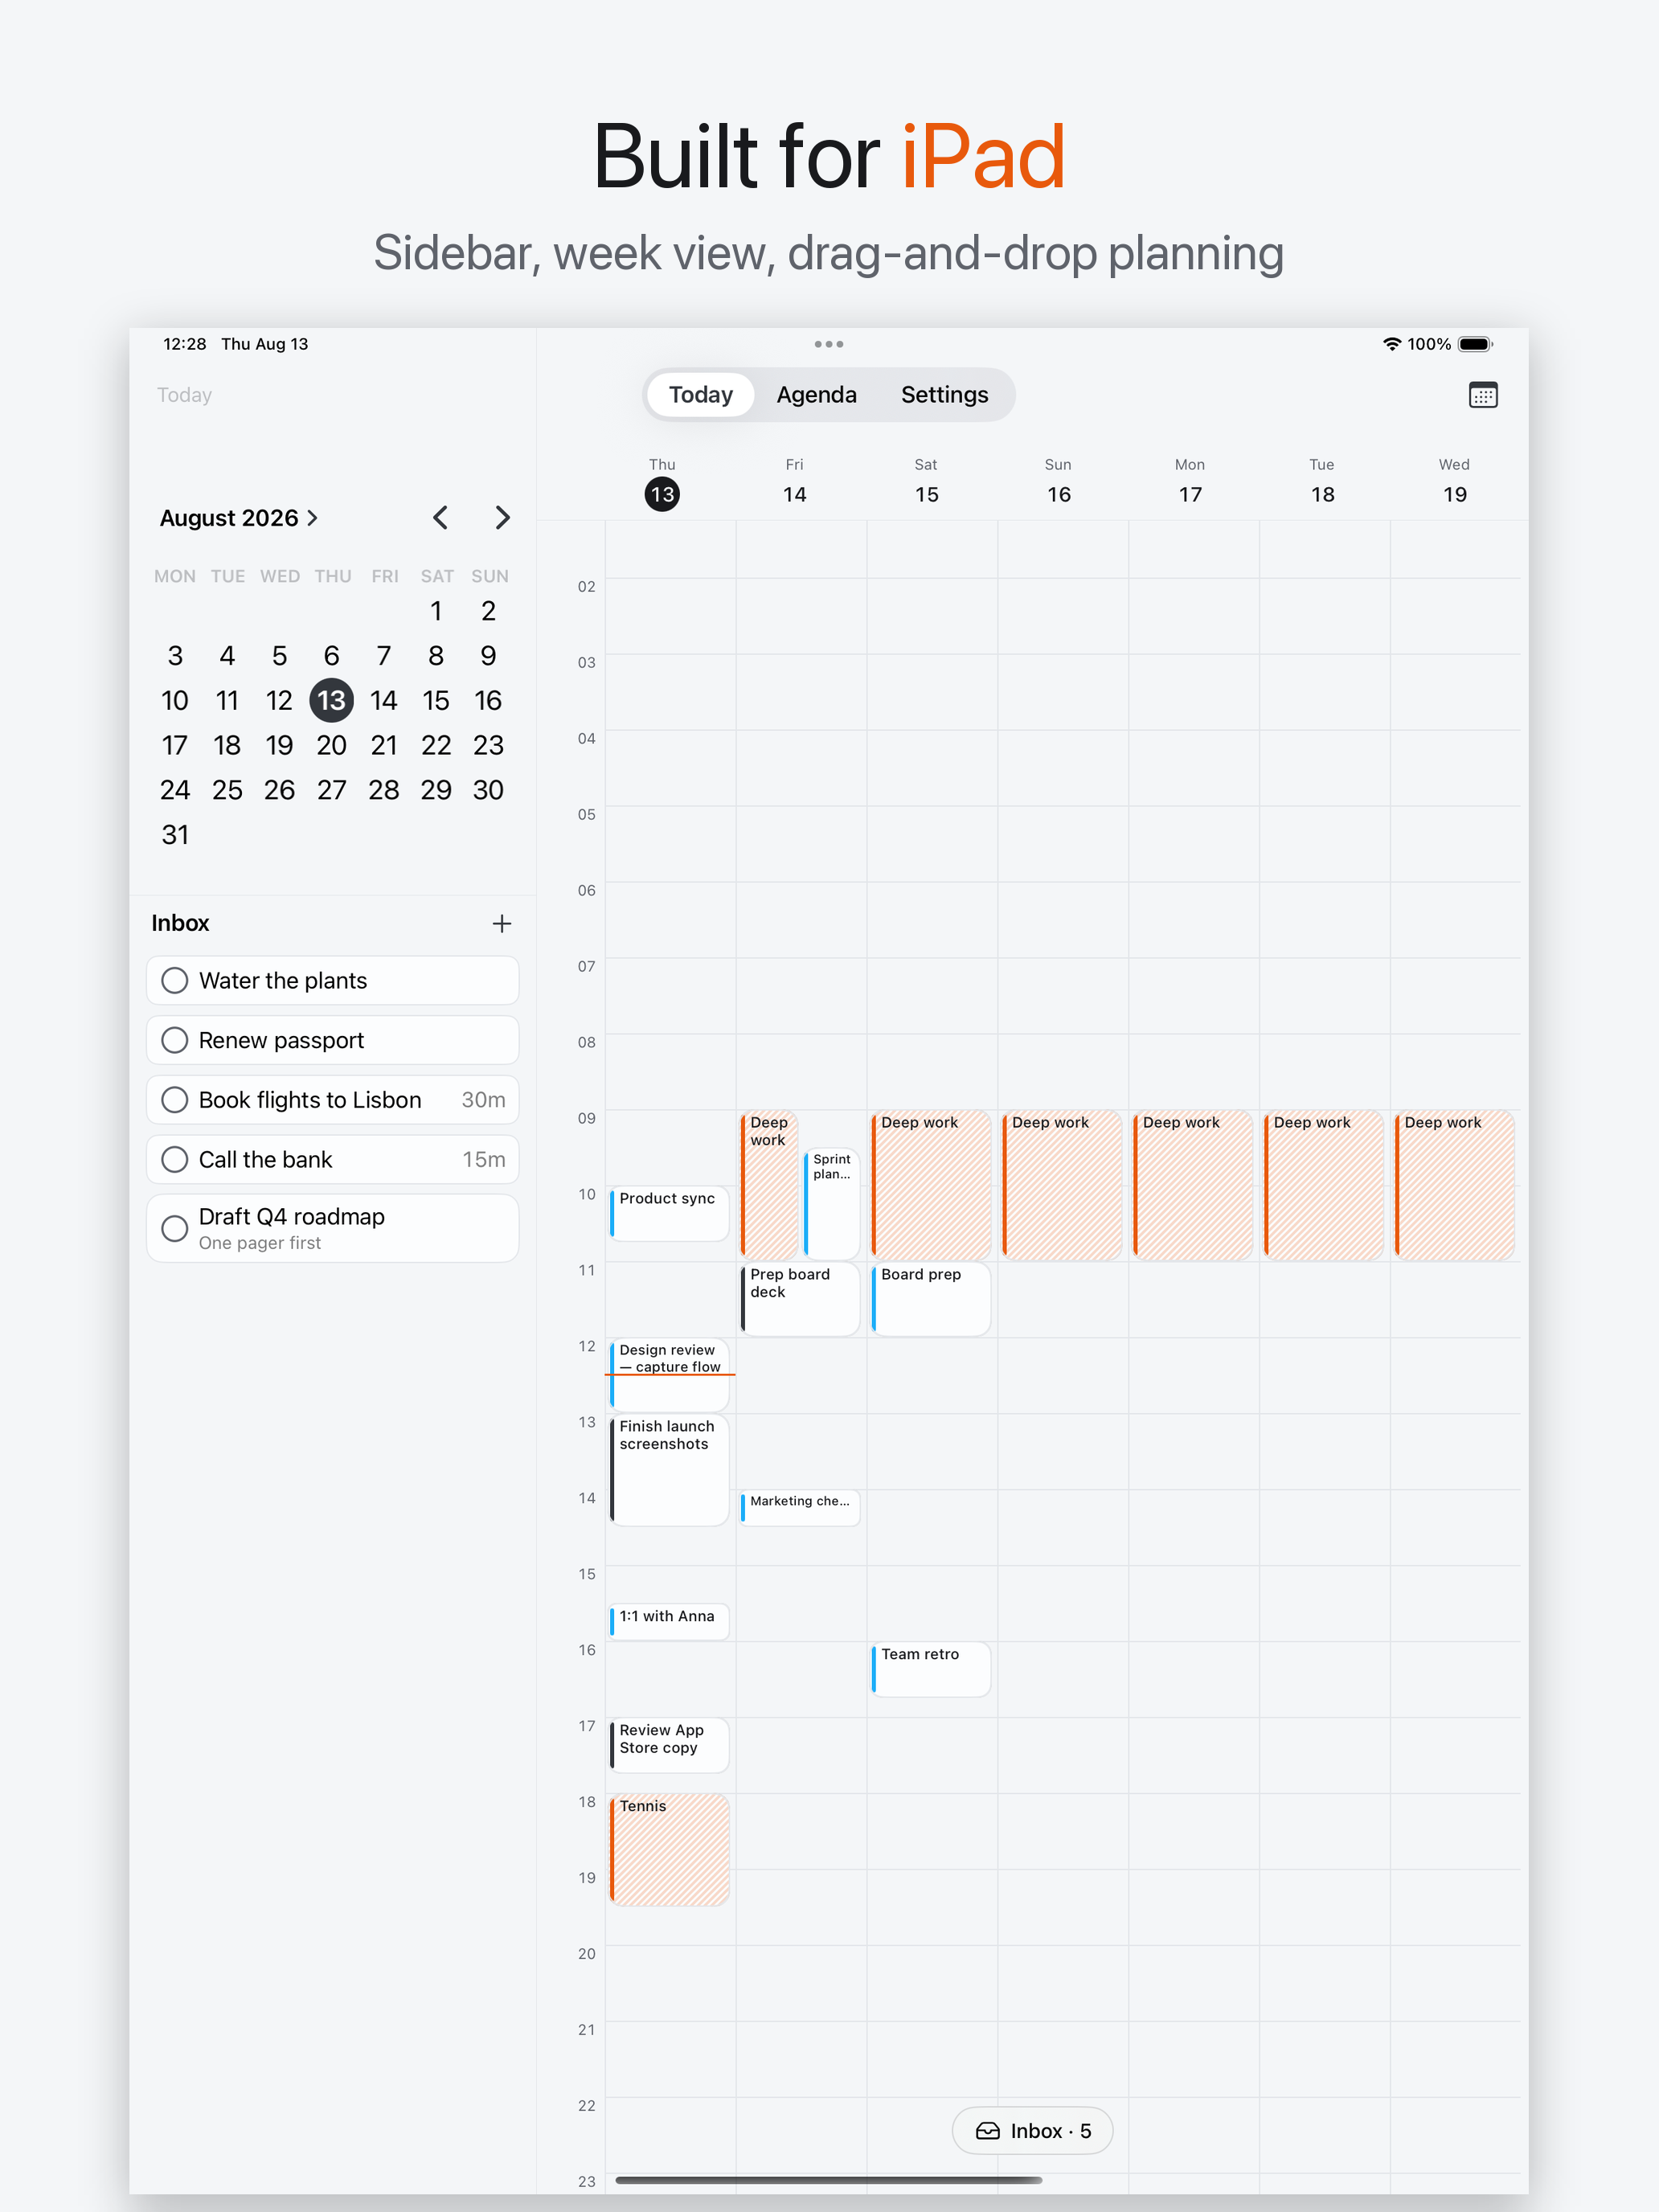The image size is (1659, 2212).
Task: Tap the battery status icon
Action: [1475, 344]
